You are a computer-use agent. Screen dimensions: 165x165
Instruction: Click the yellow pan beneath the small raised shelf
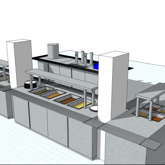tap(143, 115)
